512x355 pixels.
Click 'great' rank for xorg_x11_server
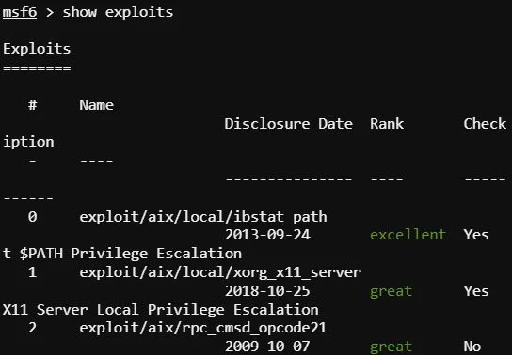(391, 291)
